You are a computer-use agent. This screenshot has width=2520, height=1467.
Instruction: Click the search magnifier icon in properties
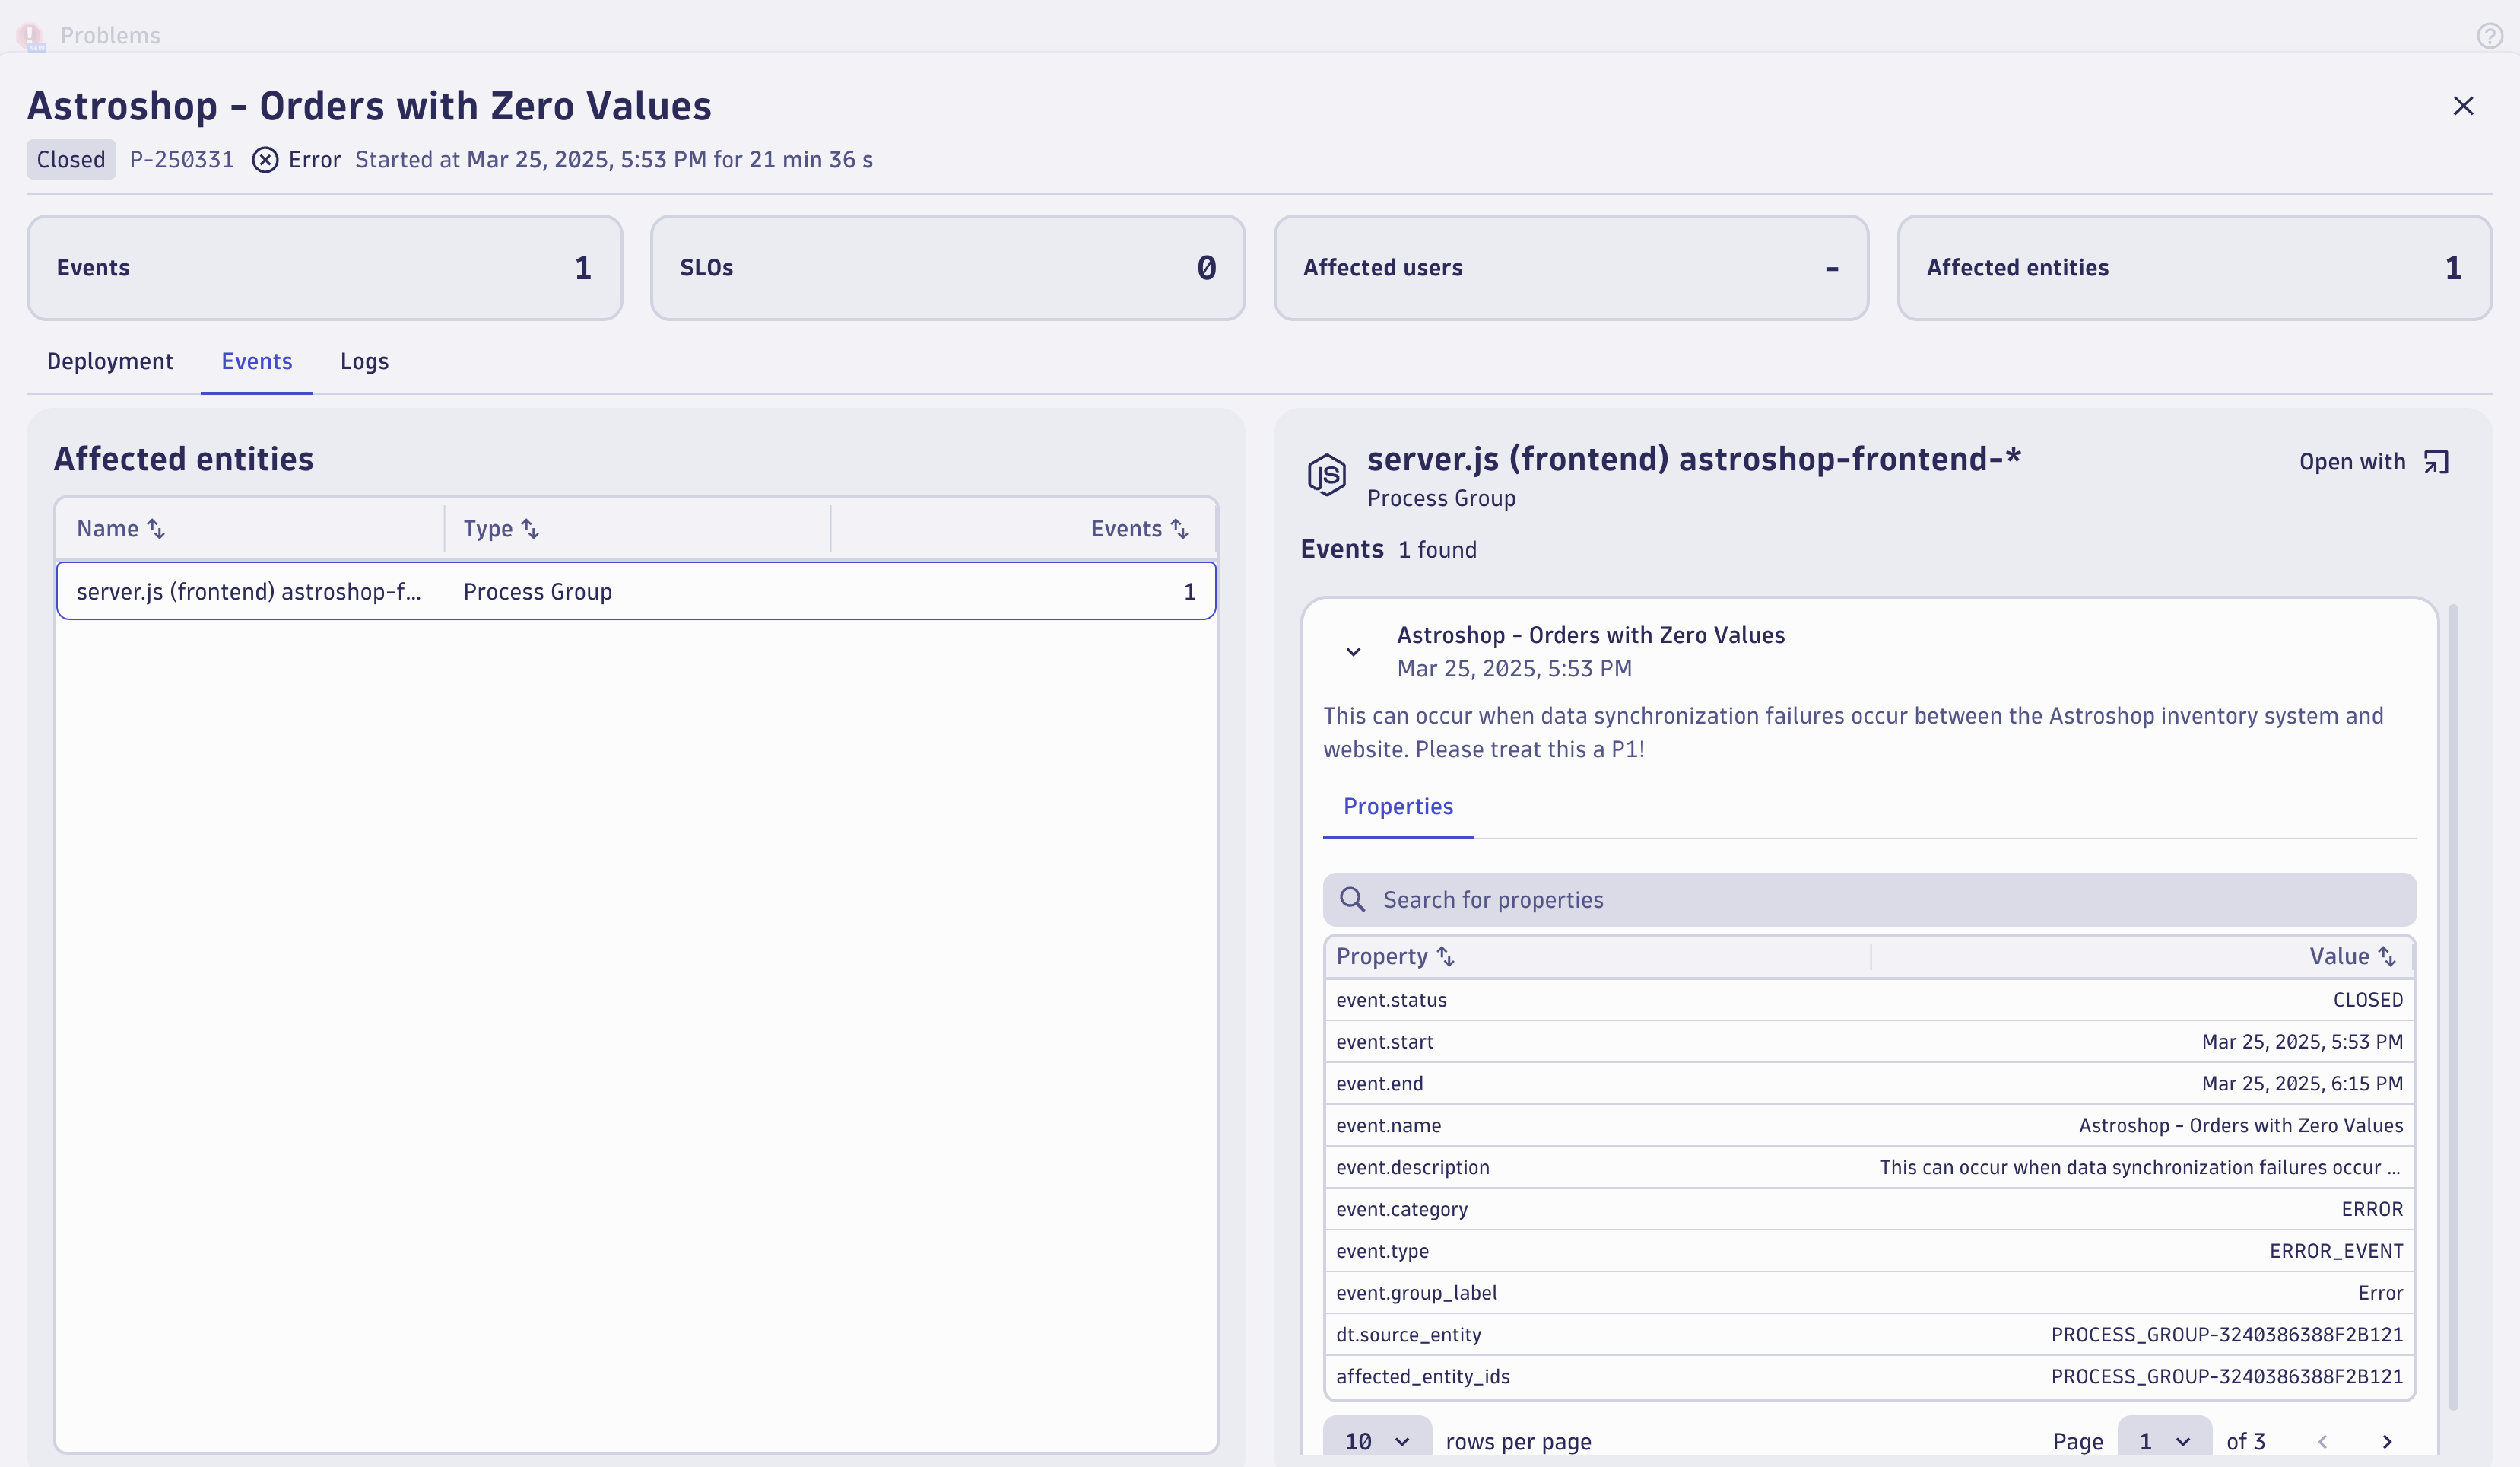pyautogui.click(x=1352, y=899)
